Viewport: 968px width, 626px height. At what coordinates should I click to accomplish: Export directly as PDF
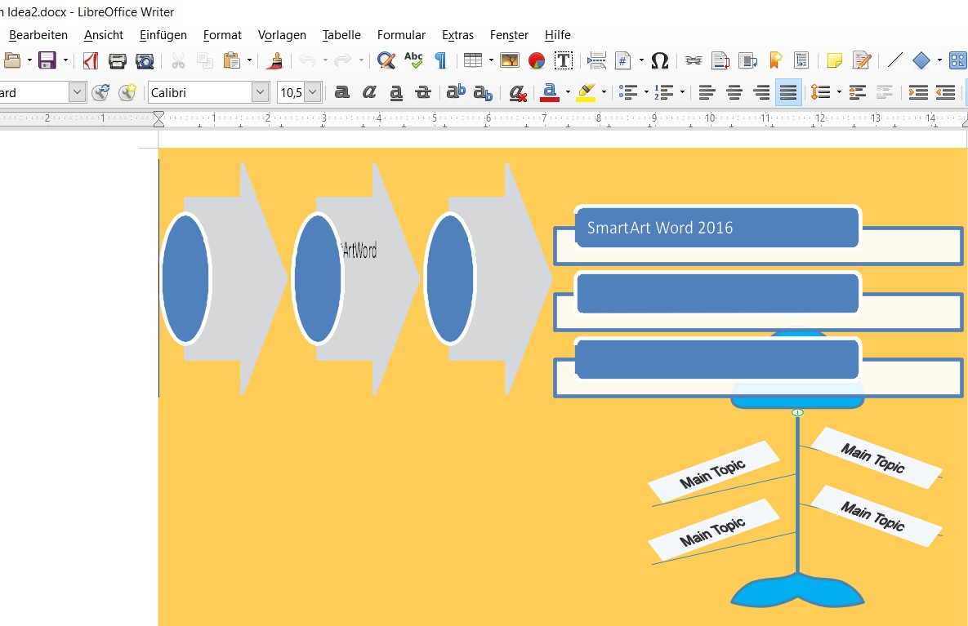click(91, 60)
